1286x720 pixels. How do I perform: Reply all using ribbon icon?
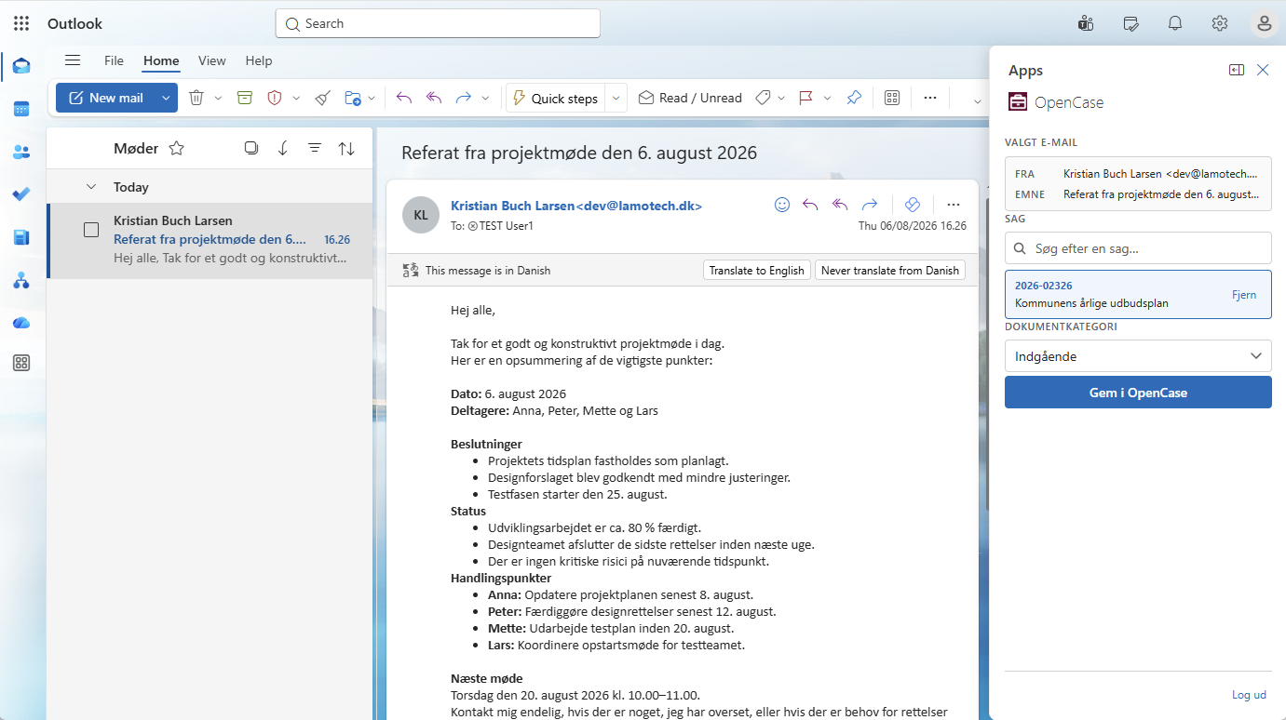434,98
